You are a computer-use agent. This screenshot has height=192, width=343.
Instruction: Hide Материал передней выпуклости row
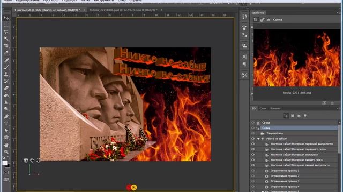point(253,144)
